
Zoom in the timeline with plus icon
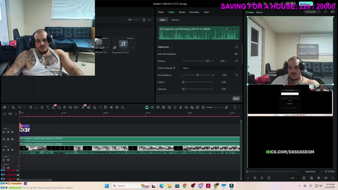[x=226, y=107]
